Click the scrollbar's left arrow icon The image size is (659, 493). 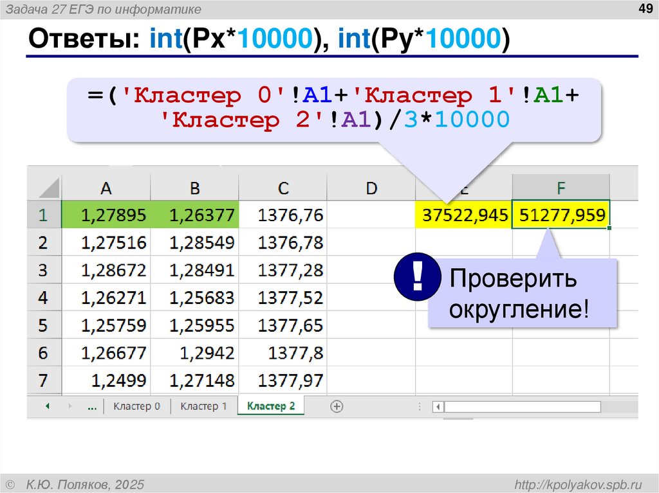[x=437, y=407]
